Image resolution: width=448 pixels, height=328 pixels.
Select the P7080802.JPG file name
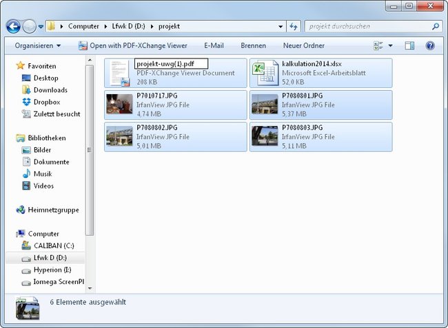[x=157, y=128]
